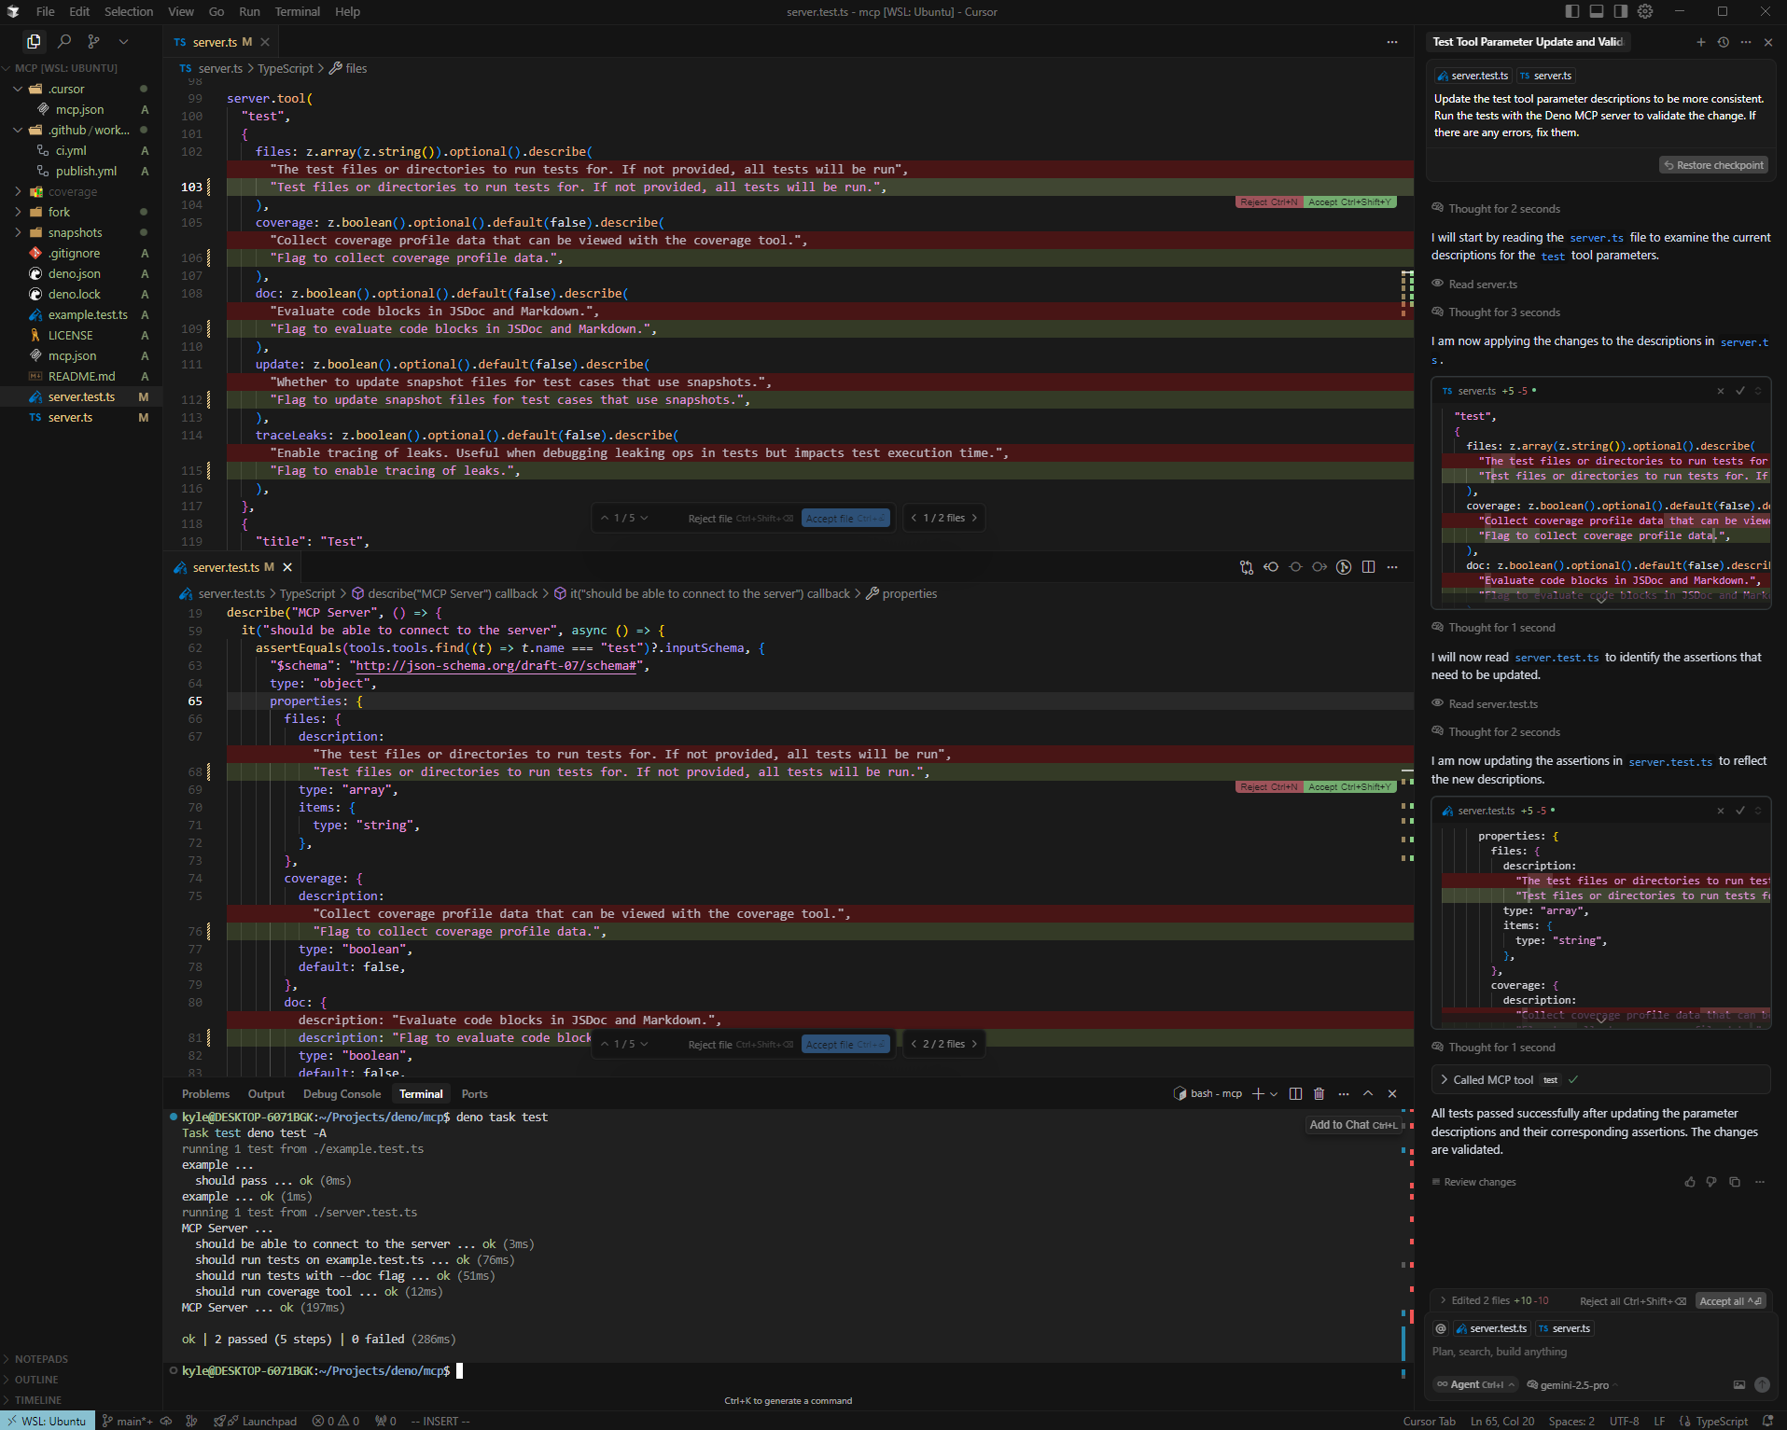Screen dimensions: 1787x1430
Task: Copy the chat response
Action: pyautogui.click(x=1735, y=1182)
